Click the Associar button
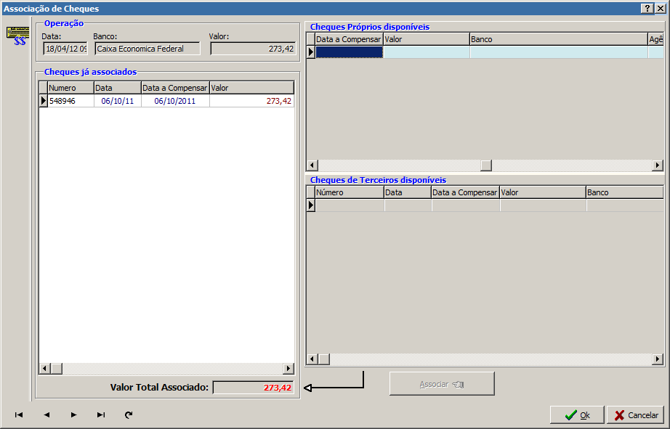The image size is (670, 429). (442, 384)
